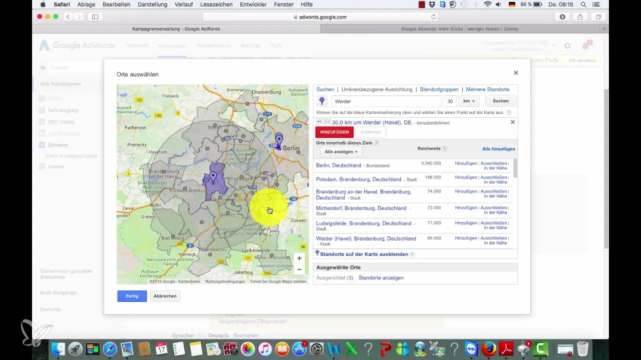
Task: Launch Safari compass icon in the Dock
Action: point(110,348)
